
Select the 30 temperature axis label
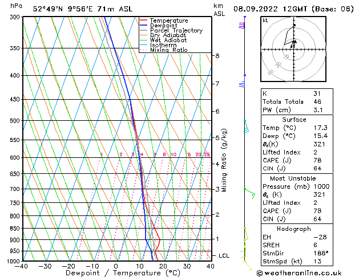[187, 266]
